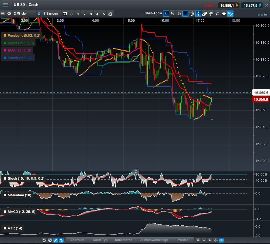Click the panel resize handle above Stoch panel
Screen dimensions: 270x244
(x=136, y=171)
